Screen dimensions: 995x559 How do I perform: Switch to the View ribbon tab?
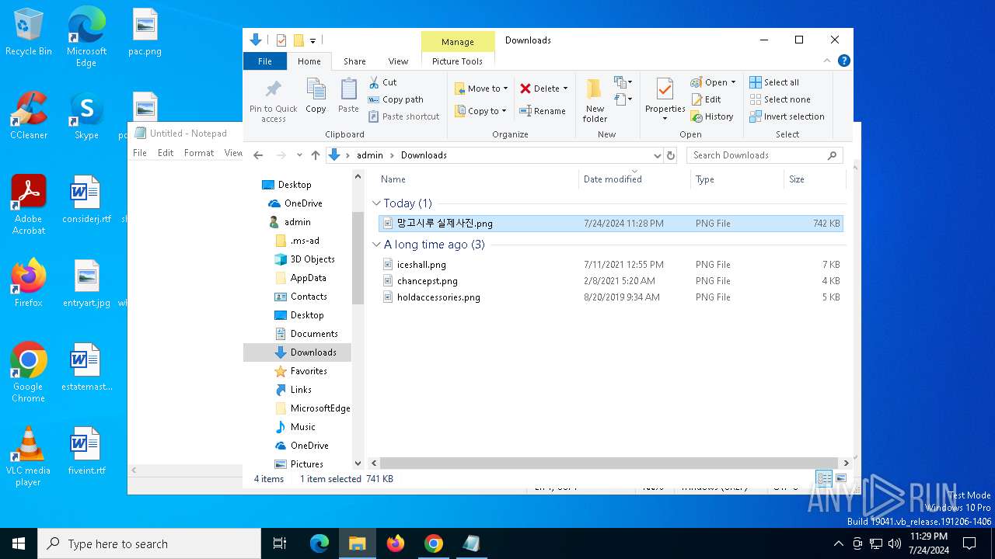point(398,61)
